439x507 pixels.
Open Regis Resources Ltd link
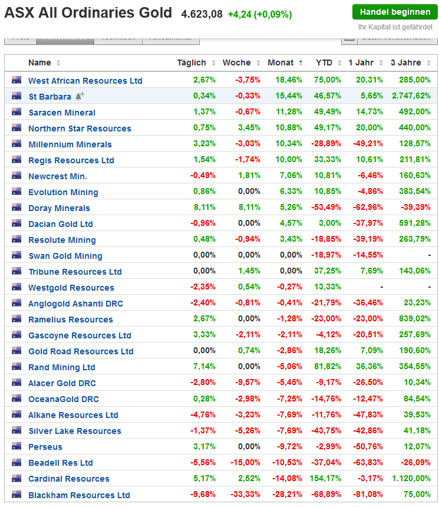[x=71, y=160]
